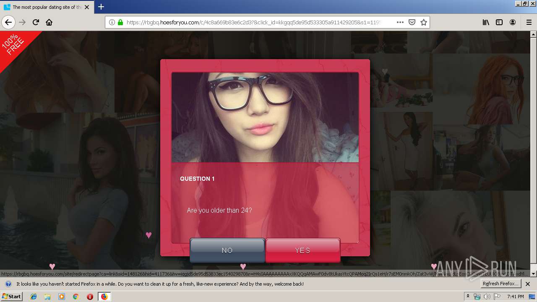
Task: Reload the current page
Action: pyautogui.click(x=36, y=22)
